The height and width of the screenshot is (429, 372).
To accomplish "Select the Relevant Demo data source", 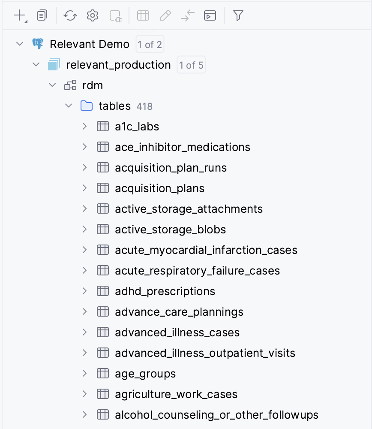I will 90,44.
